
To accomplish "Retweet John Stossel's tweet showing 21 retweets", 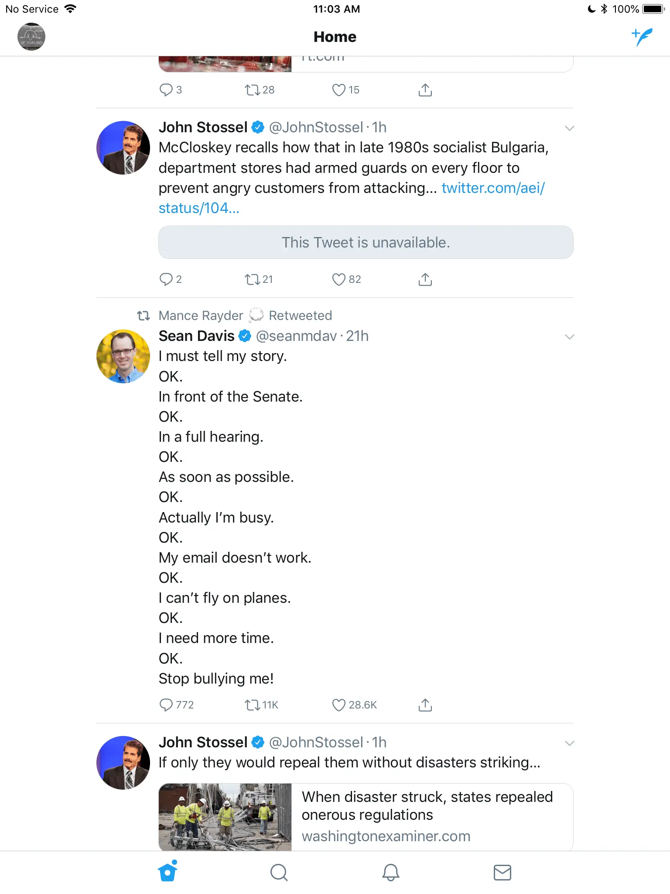I will (252, 279).
